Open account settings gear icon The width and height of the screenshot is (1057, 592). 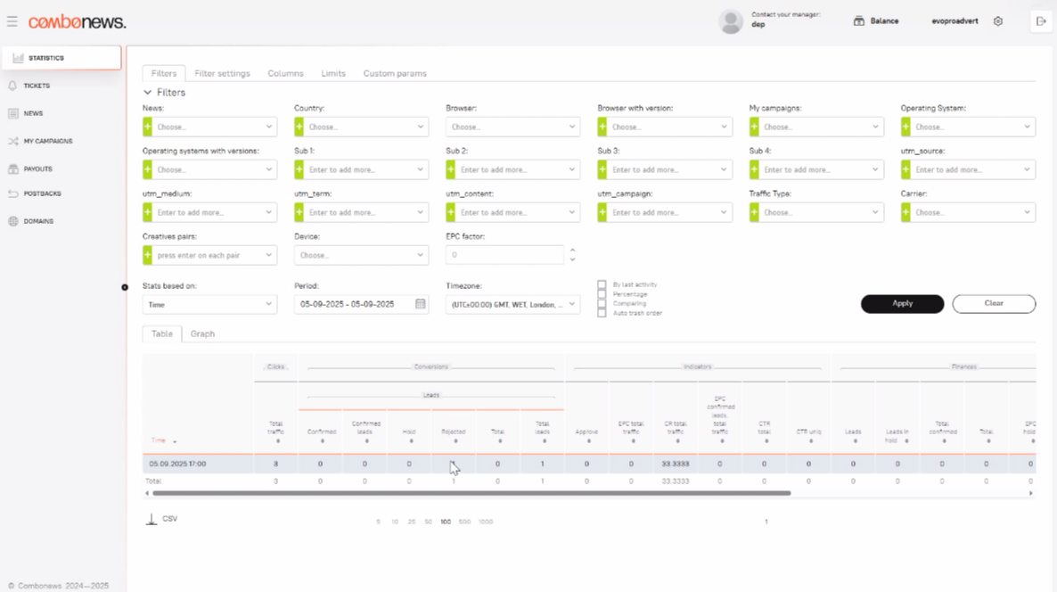998,21
